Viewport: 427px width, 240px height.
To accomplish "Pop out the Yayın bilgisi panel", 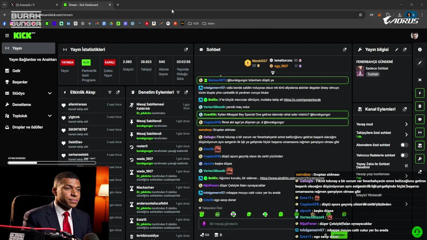I will [x=405, y=49].
